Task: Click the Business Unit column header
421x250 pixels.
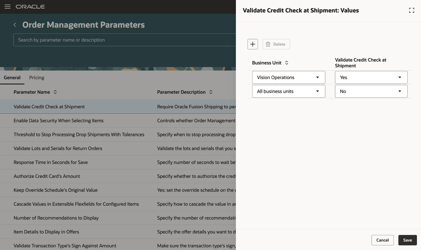Action: [x=267, y=63]
